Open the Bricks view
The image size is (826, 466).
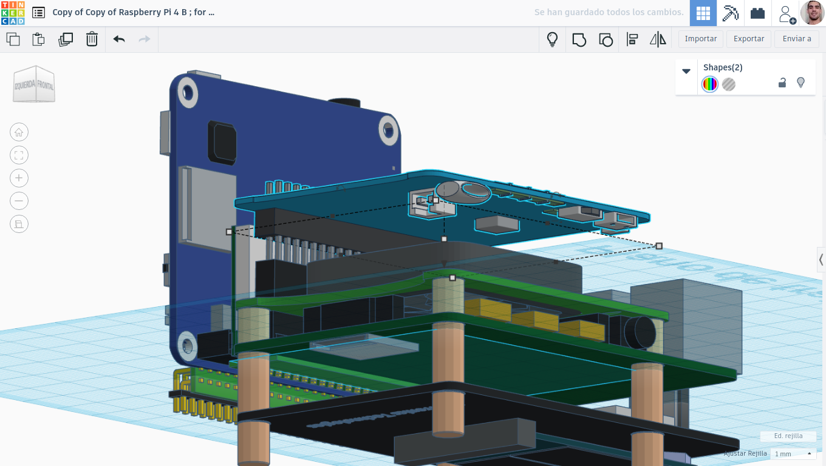pyautogui.click(x=757, y=13)
